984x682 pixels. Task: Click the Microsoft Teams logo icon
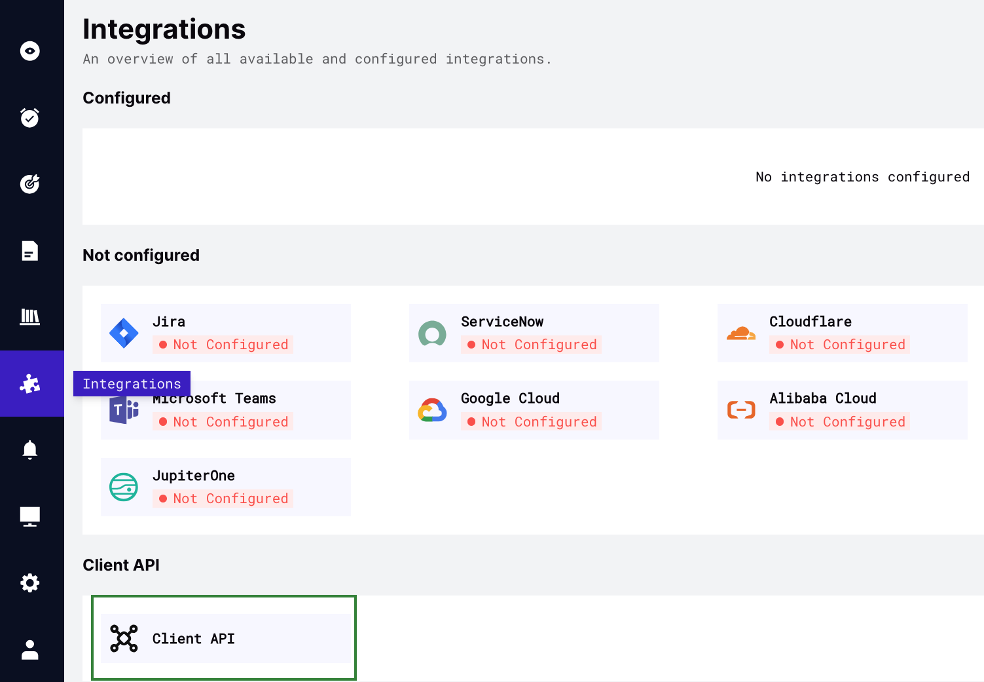(x=124, y=410)
